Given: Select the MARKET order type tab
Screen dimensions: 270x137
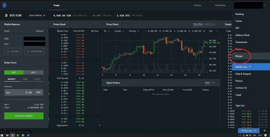Looking at the screenshot, I should point(12,79).
